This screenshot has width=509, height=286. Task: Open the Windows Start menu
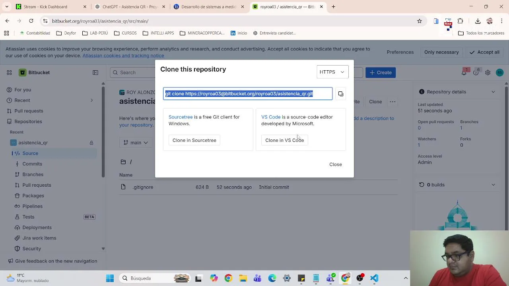pyautogui.click(x=110, y=278)
